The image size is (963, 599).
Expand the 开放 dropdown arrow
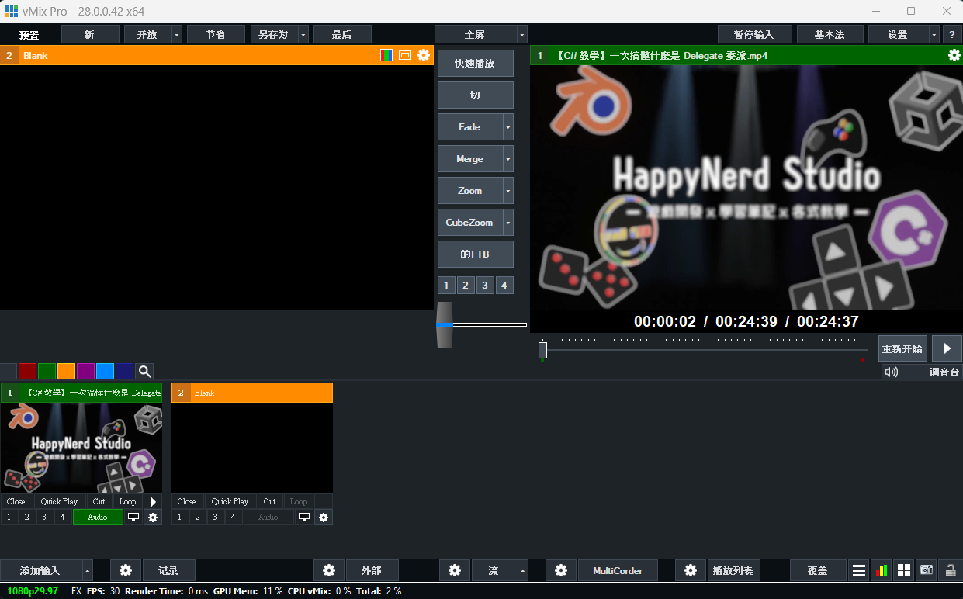click(x=177, y=34)
